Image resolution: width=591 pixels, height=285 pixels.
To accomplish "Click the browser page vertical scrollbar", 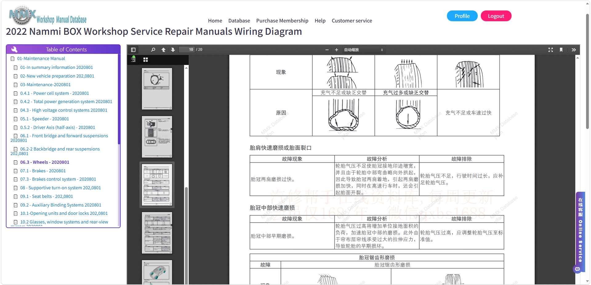I will pos(587,71).
